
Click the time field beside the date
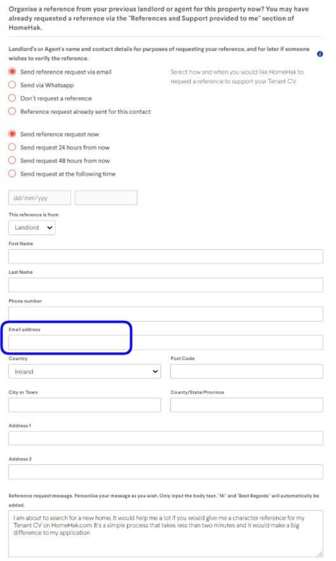pos(106,198)
